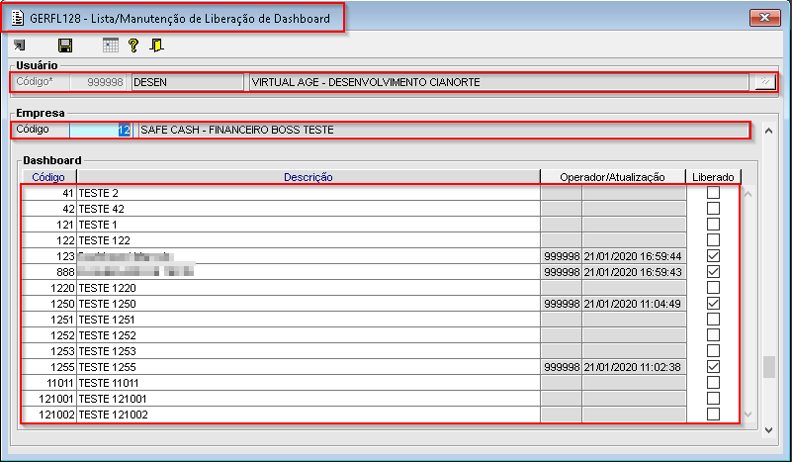Viewport: 792px width, 462px height.
Task: Uncheck Liberado for TESTE 1250
Action: click(x=713, y=304)
